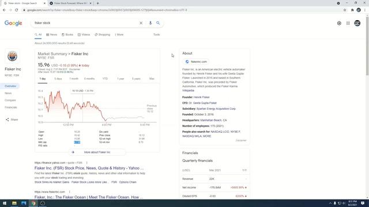This screenshot has height=207, width=369.
Task: Open News in left sidebar
Action: click(x=8, y=93)
